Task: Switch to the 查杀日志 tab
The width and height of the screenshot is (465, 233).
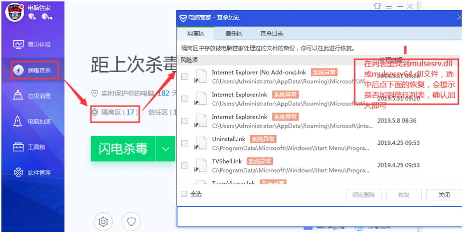Action: click(271, 34)
